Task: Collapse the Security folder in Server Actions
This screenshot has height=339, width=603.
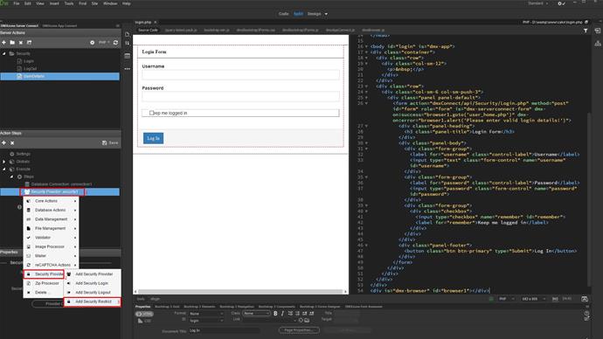Action: tap(4, 54)
